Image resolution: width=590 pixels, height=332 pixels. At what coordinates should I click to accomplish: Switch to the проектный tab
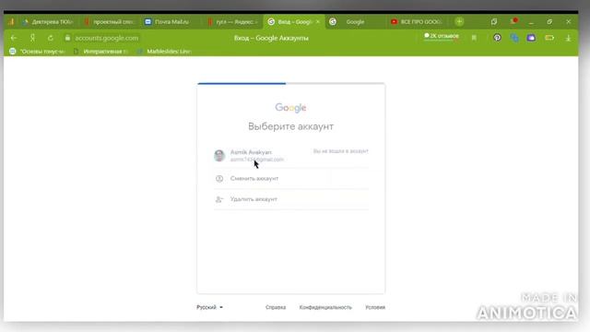click(109, 22)
